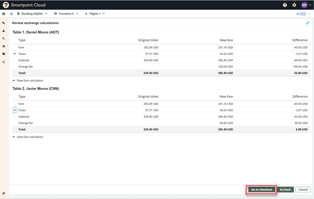The width and height of the screenshot is (314, 199).
Task: Click the share icon in the left sidebar
Action: pyautogui.click(x=4, y=62)
